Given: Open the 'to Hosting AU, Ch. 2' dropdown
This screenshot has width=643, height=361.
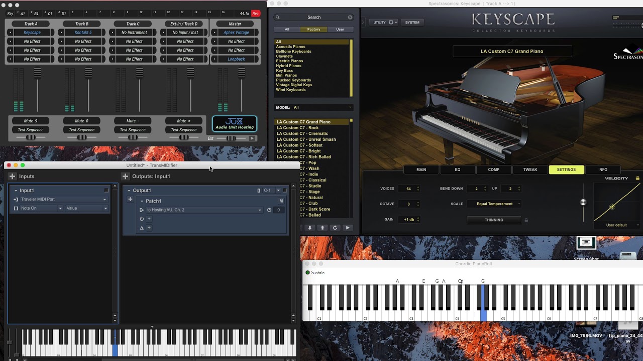Looking at the screenshot, I should [204, 210].
